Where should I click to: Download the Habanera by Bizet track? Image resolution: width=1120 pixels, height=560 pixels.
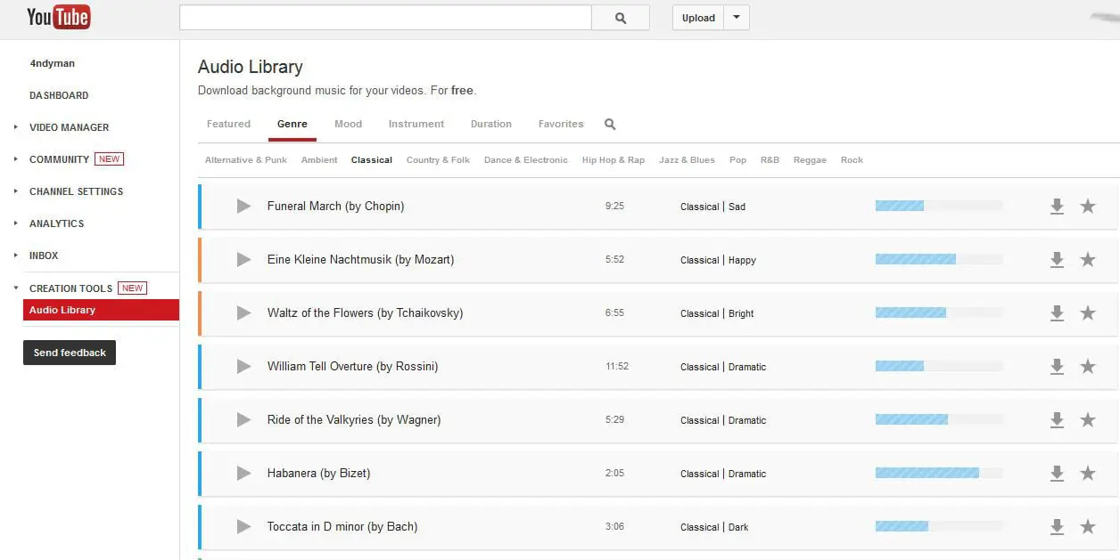point(1057,474)
